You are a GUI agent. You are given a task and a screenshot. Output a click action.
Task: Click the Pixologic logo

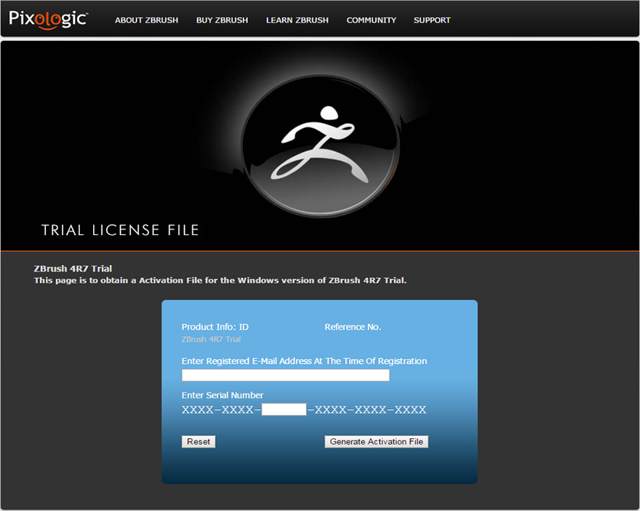48,19
